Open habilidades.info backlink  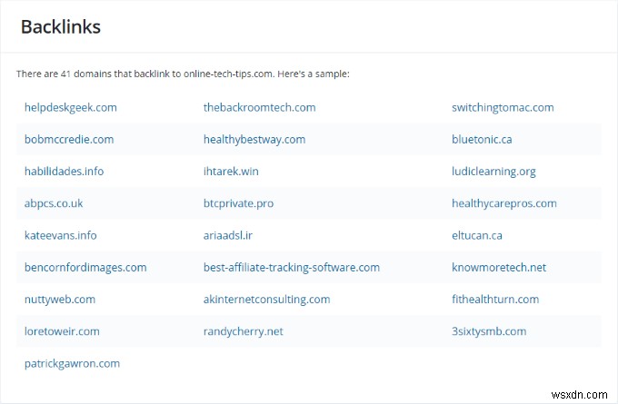point(64,172)
